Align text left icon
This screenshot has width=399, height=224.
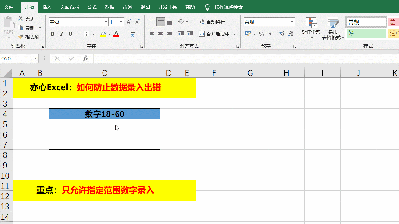[152, 34]
